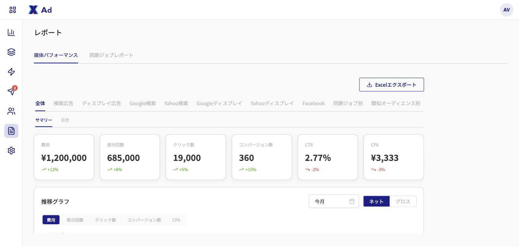This screenshot has height=247, width=519.
Task: Toggle the グロス view option
Action: tap(403, 201)
